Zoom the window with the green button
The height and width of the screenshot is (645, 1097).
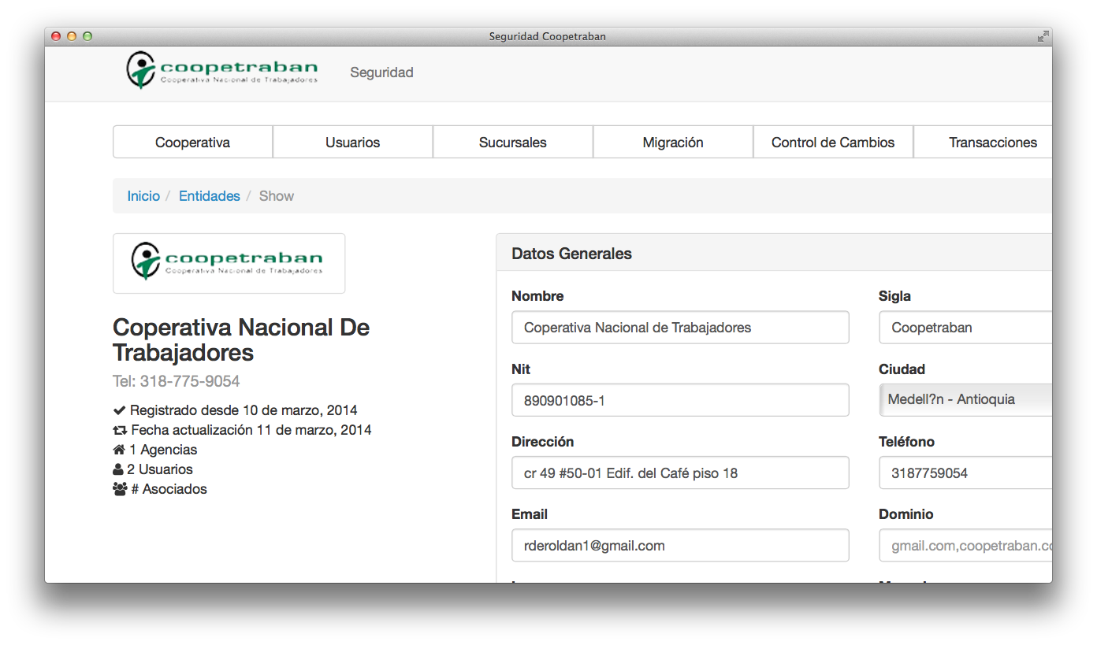(x=87, y=36)
